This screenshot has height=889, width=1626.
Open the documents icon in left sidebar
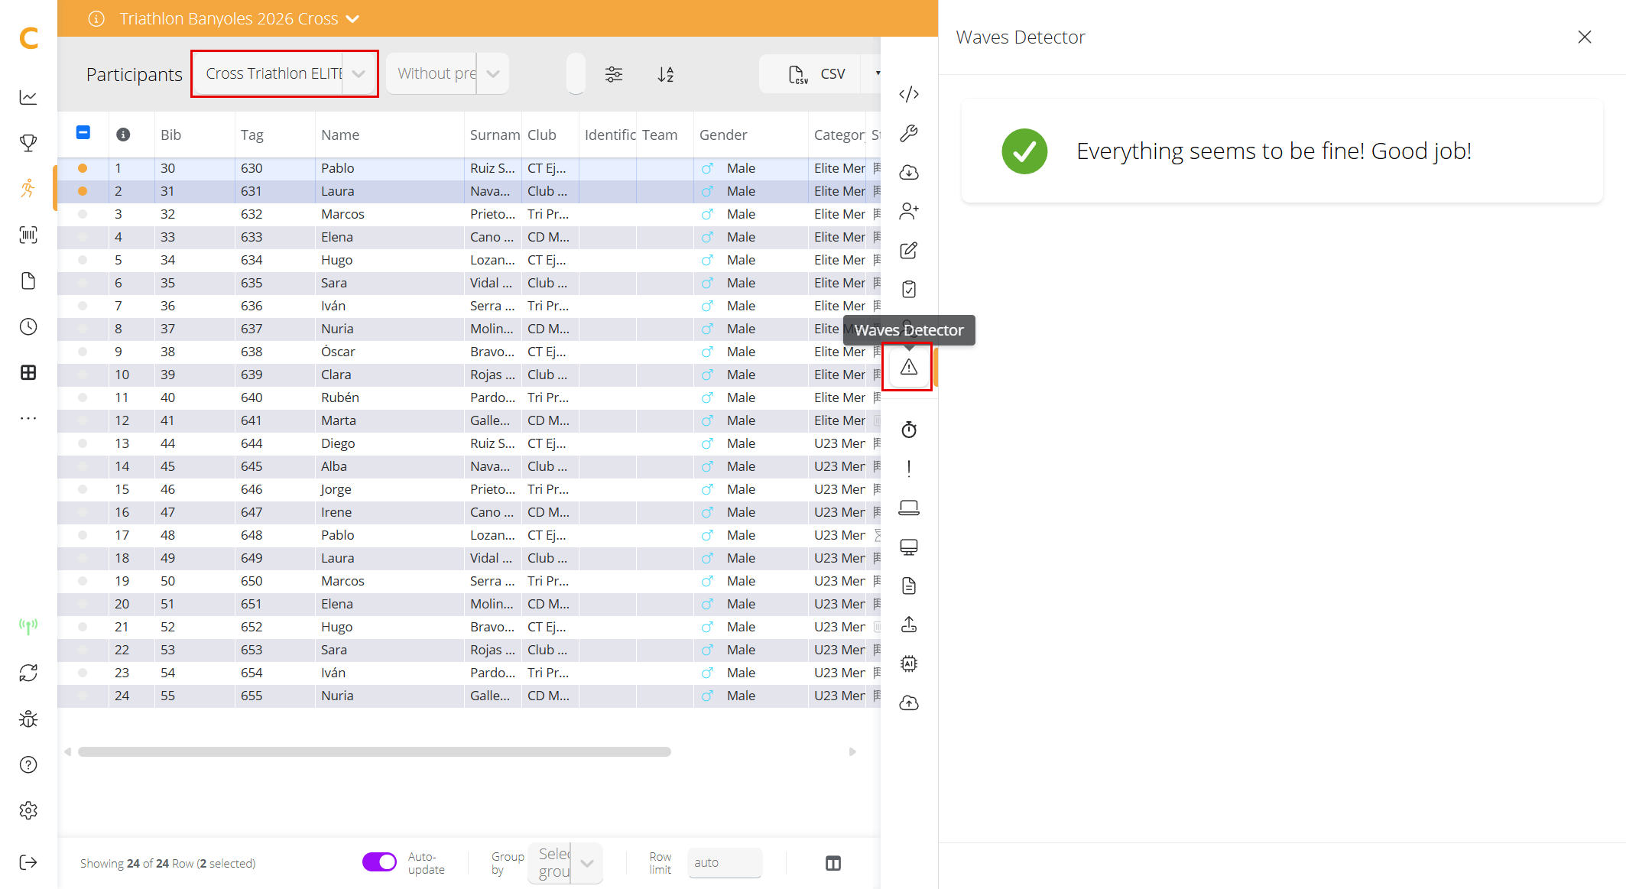pyautogui.click(x=28, y=281)
